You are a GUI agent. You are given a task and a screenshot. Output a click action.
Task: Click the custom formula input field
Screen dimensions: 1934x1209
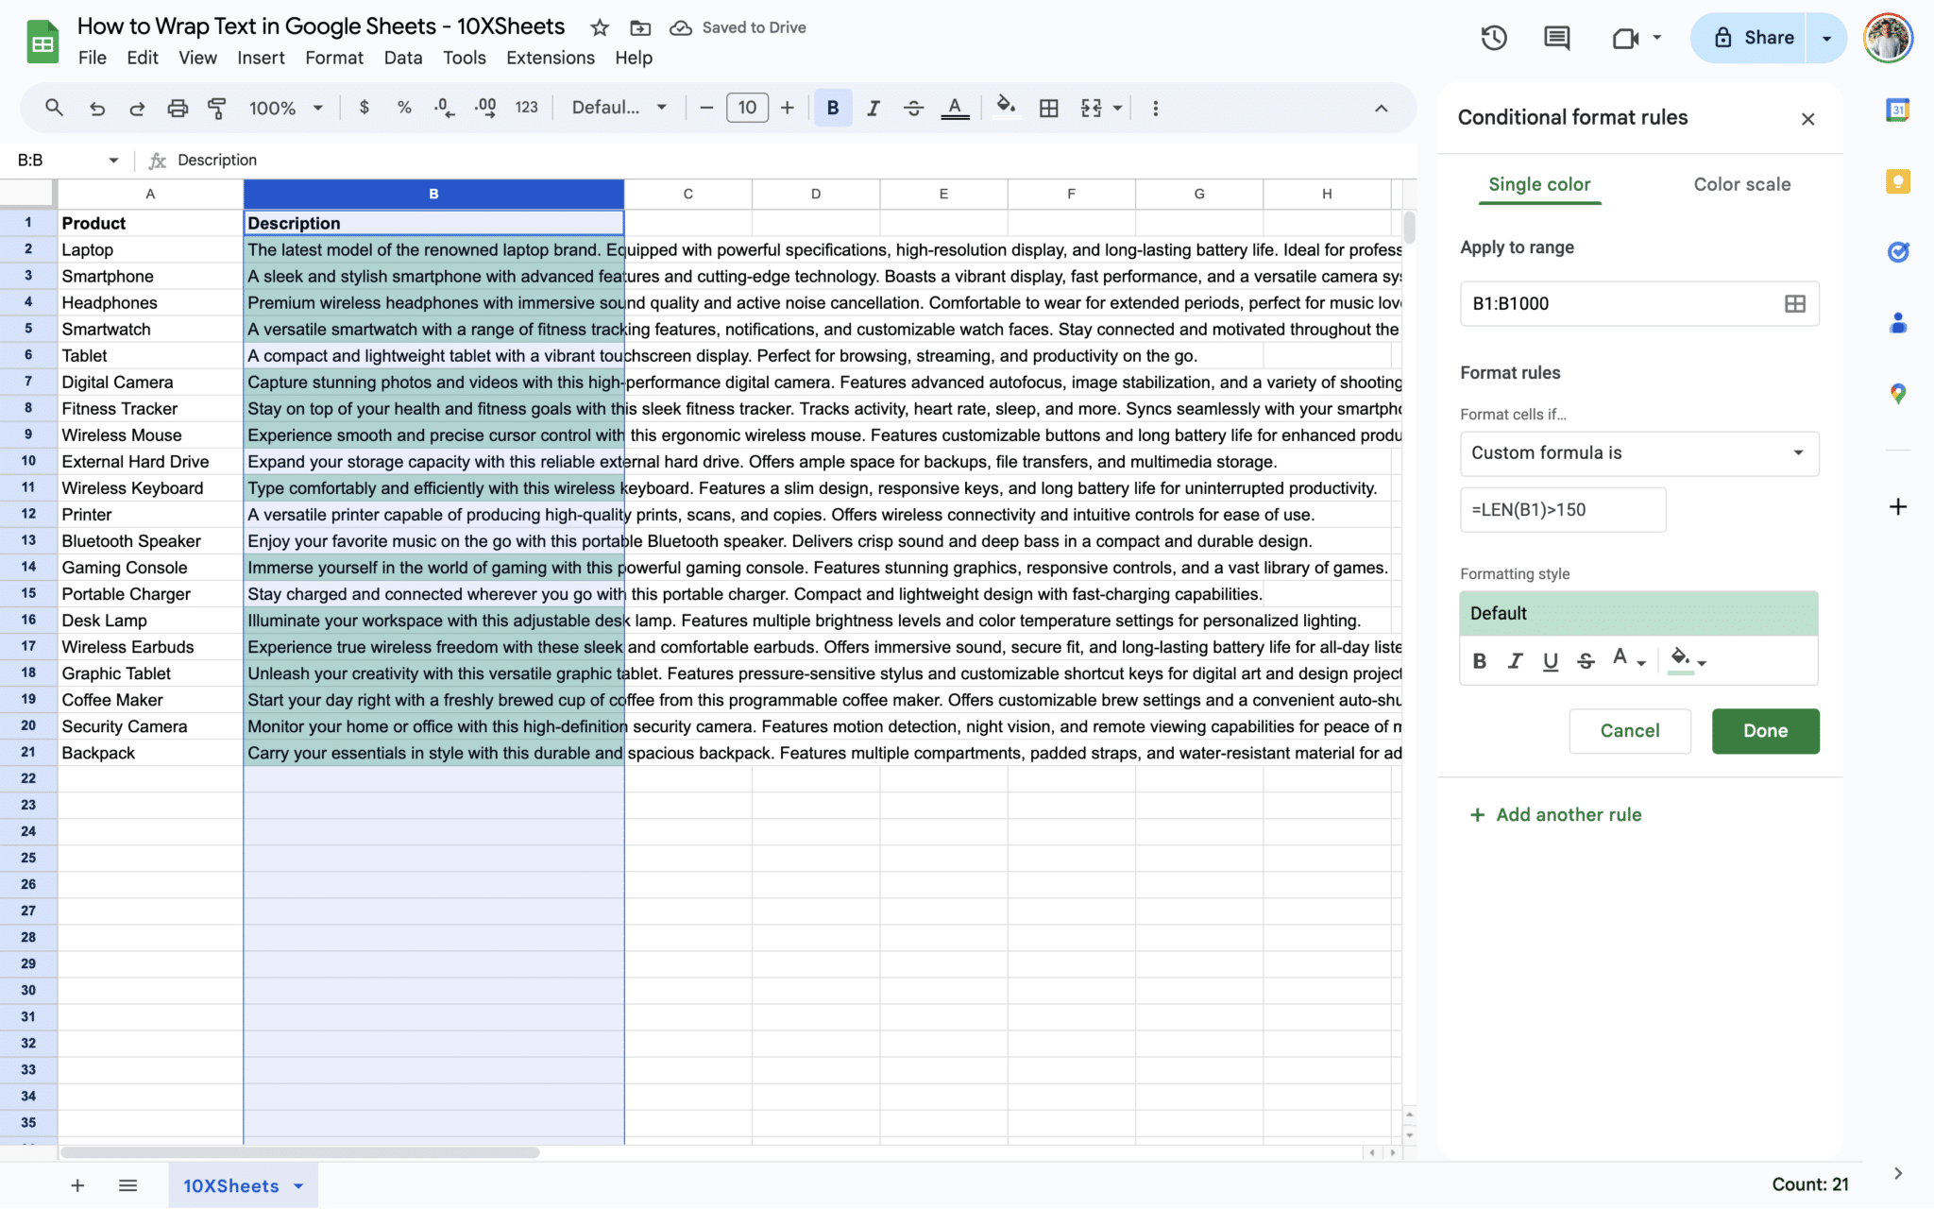[1563, 510]
